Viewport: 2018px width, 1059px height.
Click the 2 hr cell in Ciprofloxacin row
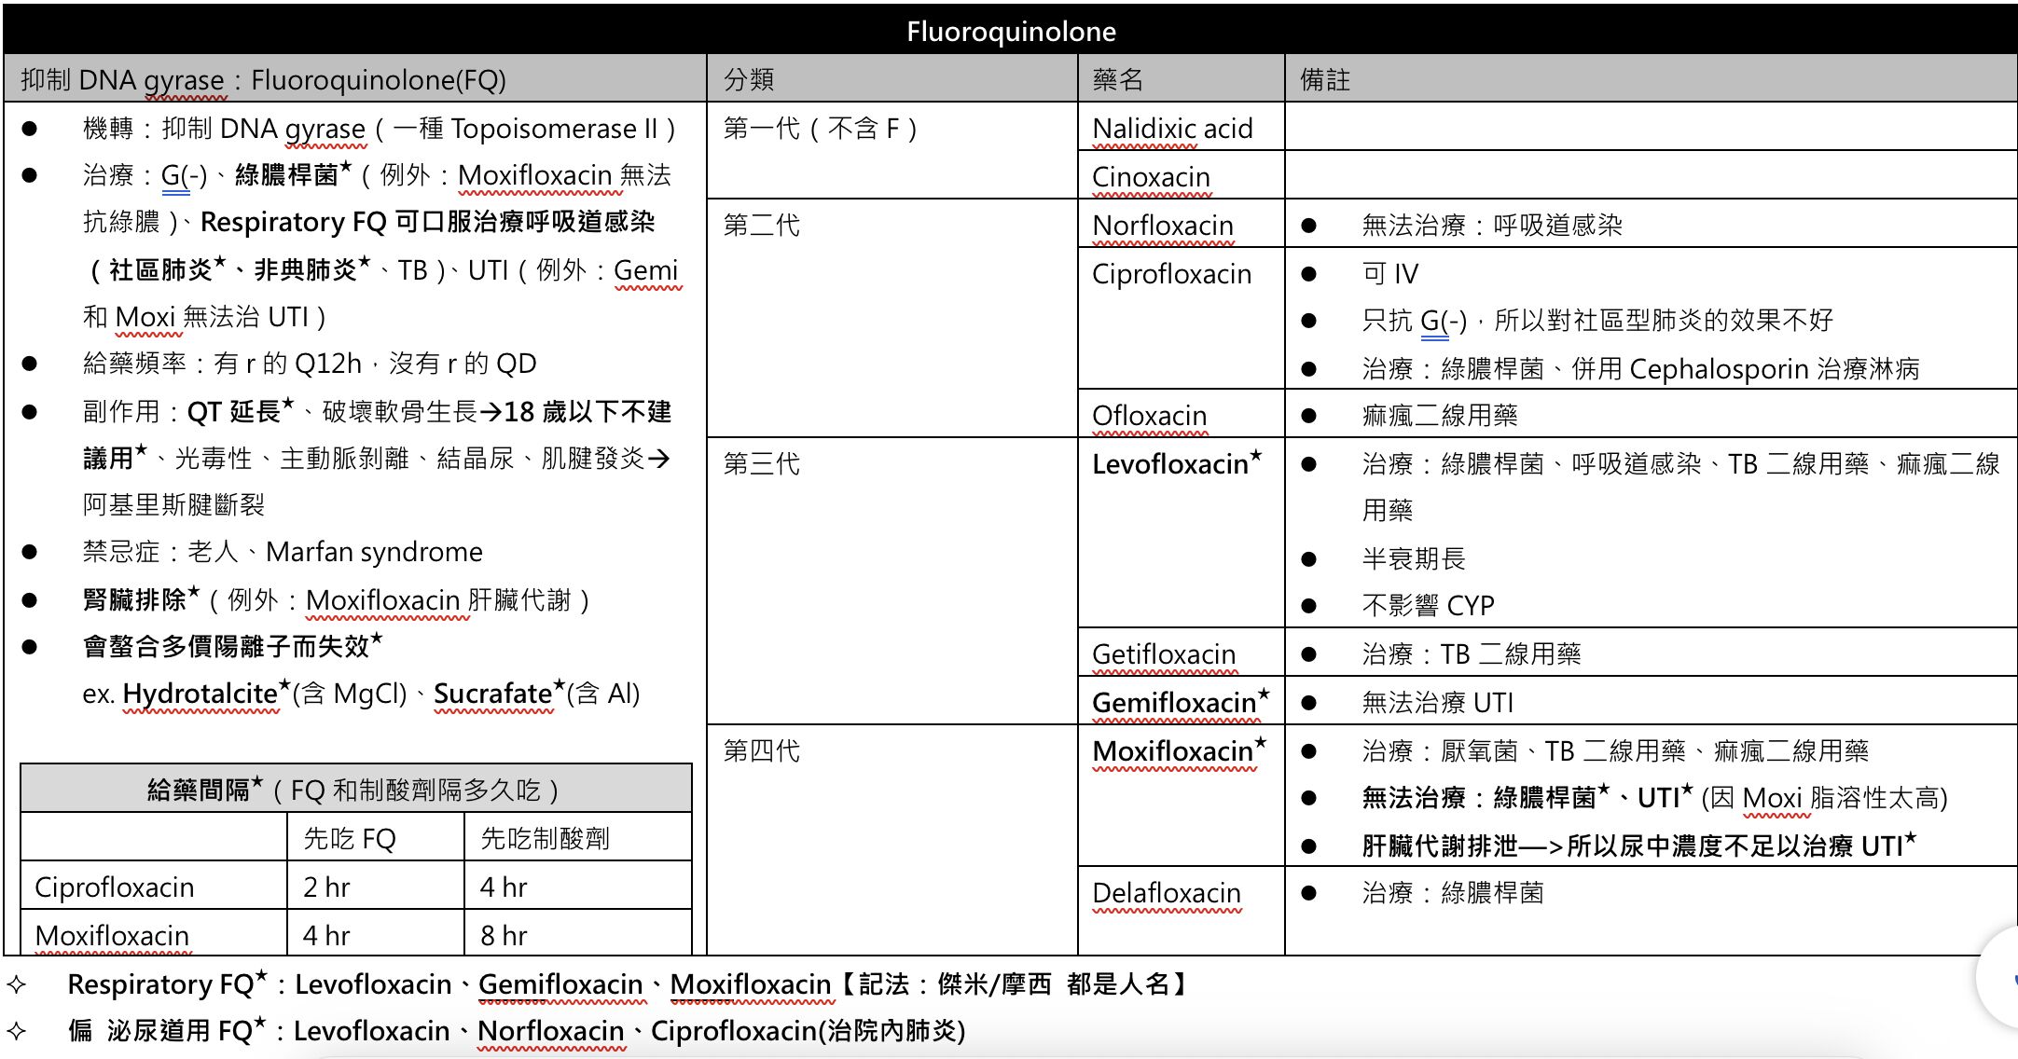[326, 887]
